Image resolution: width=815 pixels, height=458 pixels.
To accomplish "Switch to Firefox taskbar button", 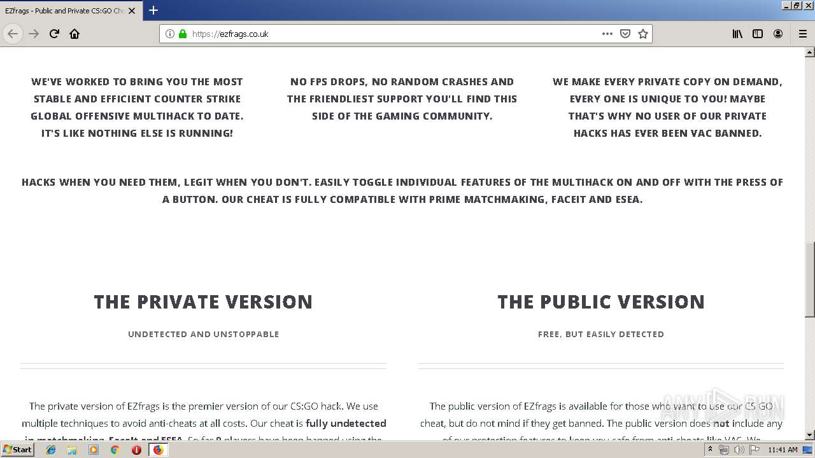I will (158, 450).
